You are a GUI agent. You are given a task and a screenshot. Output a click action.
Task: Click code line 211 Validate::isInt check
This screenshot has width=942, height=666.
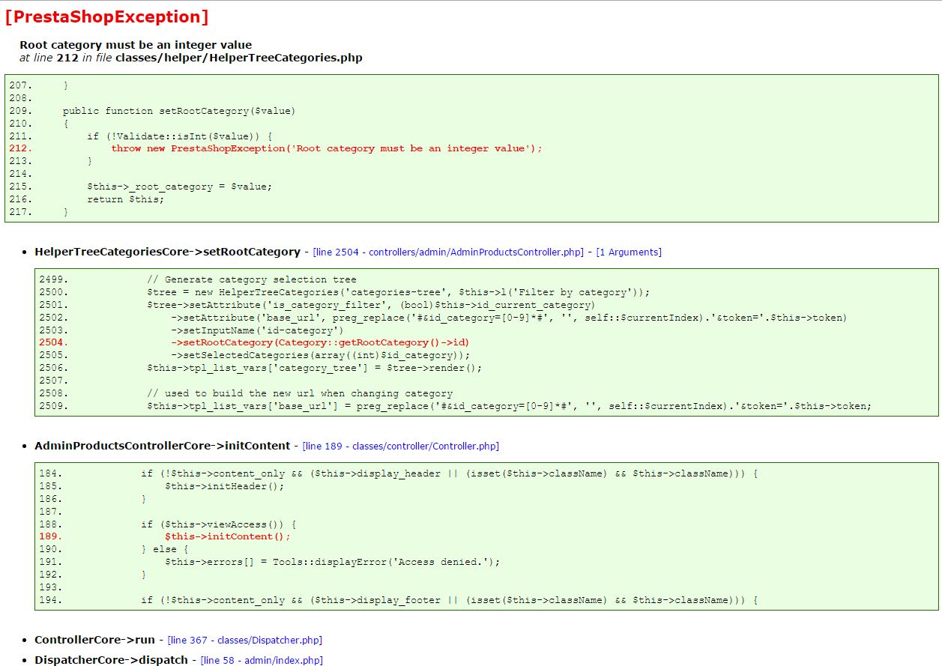[x=179, y=136]
